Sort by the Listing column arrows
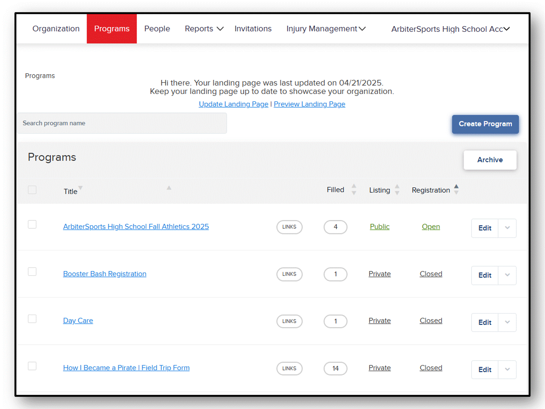This screenshot has height=409, width=545. [397, 189]
